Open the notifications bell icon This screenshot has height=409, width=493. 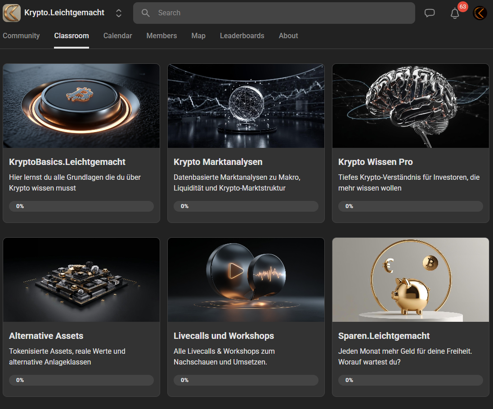tap(455, 13)
